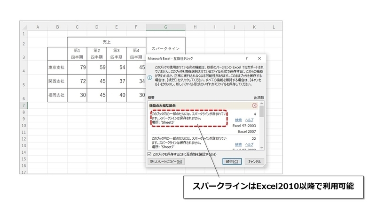This screenshot has height=211, width=376.
Task: Click the 東京支社 cell
Action: click(x=57, y=68)
